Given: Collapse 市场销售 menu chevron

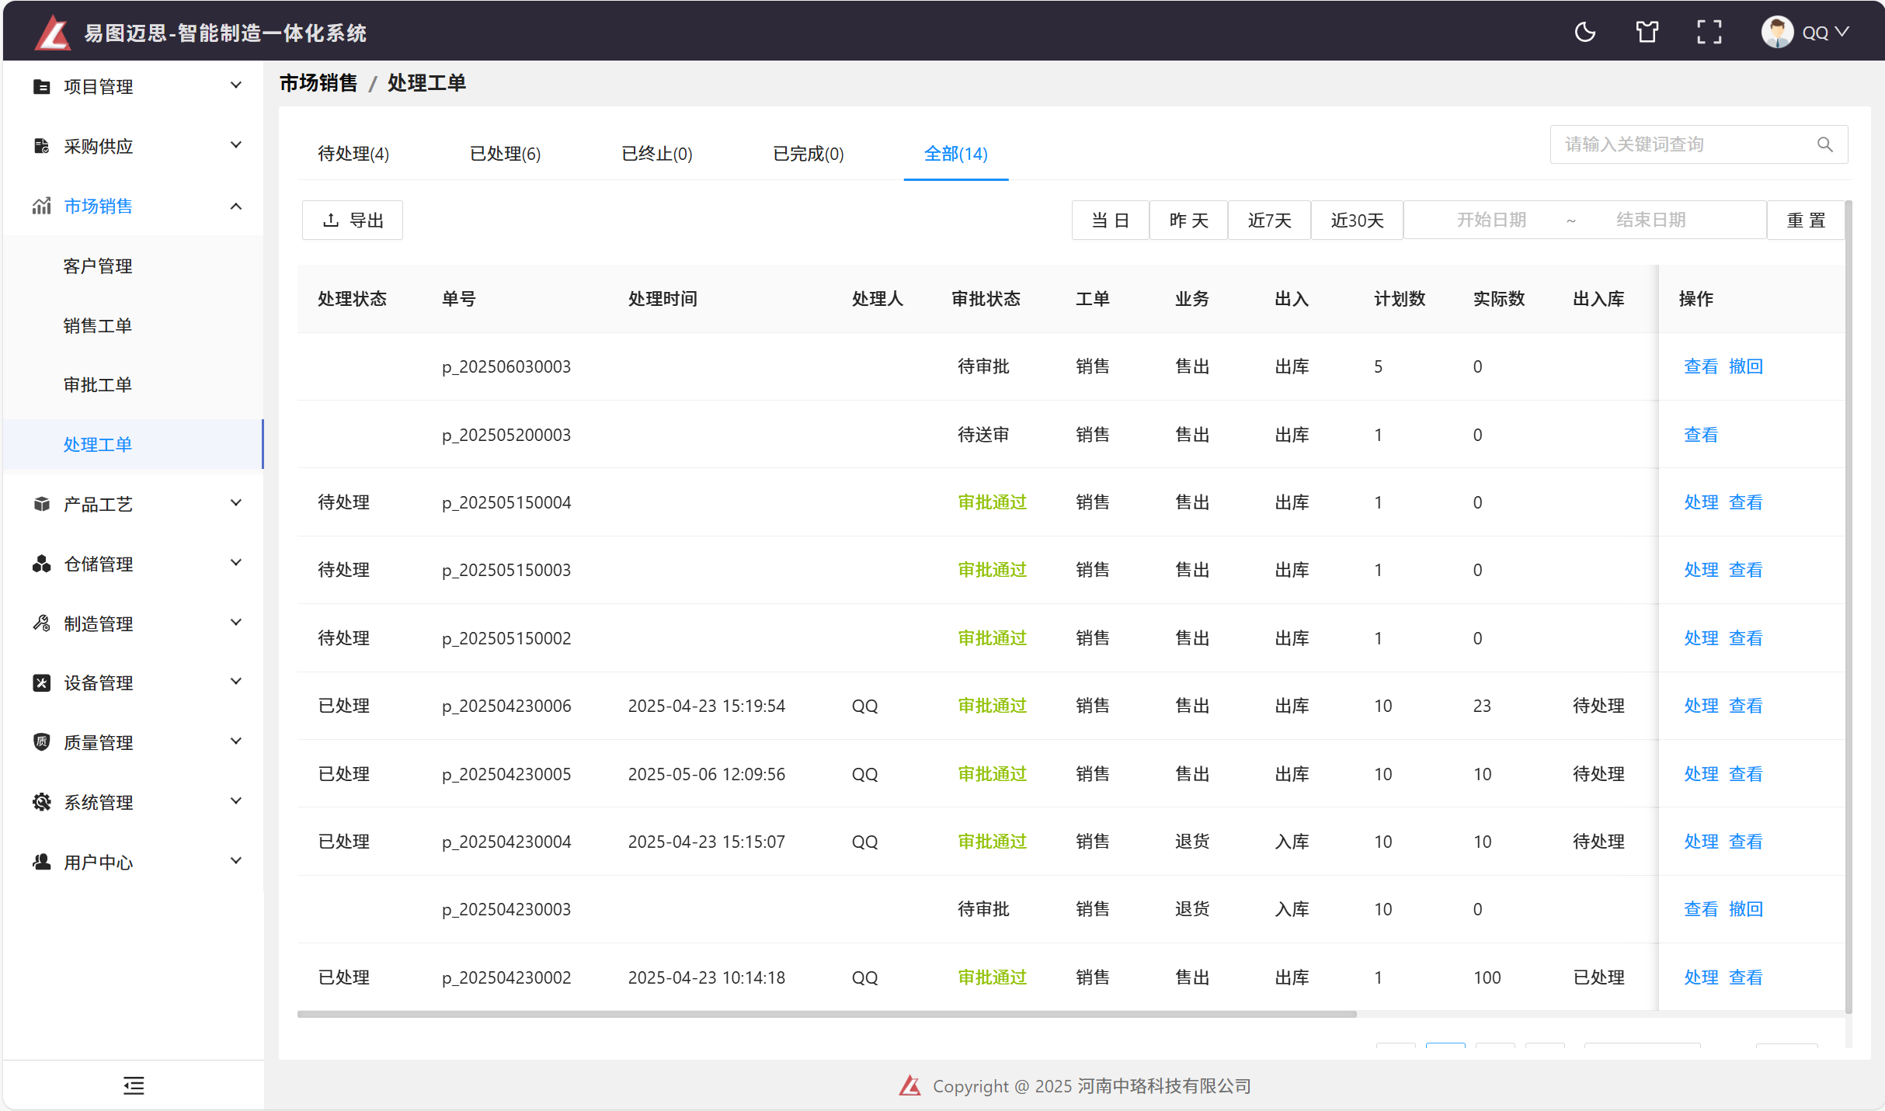Looking at the screenshot, I should [x=236, y=206].
